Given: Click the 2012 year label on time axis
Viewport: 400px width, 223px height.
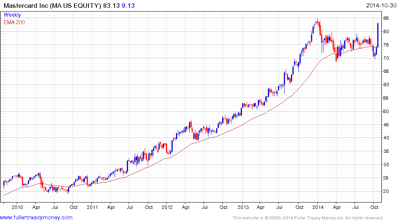Looking at the screenshot, I should (x=167, y=207).
